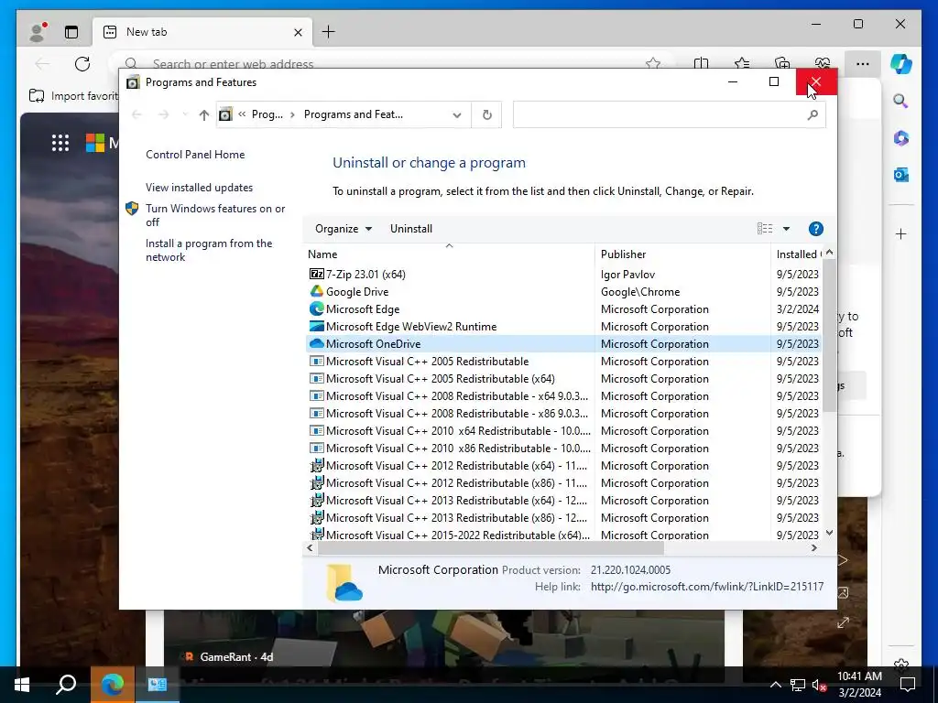Click the Control Panel search field
This screenshot has height=703, width=938.
click(669, 114)
